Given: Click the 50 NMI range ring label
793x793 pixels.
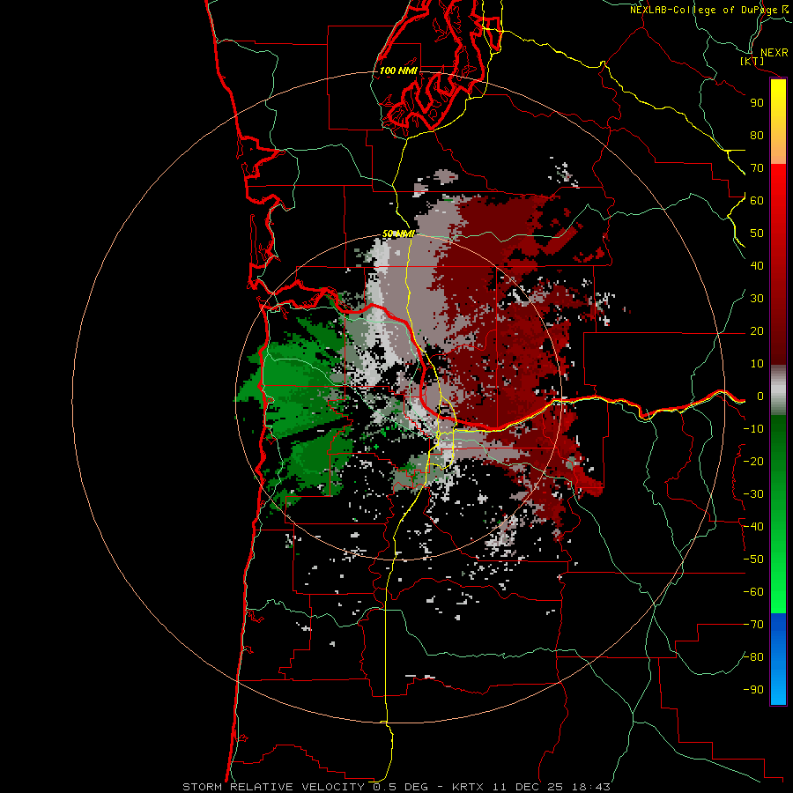Looking at the screenshot, I should [x=398, y=233].
